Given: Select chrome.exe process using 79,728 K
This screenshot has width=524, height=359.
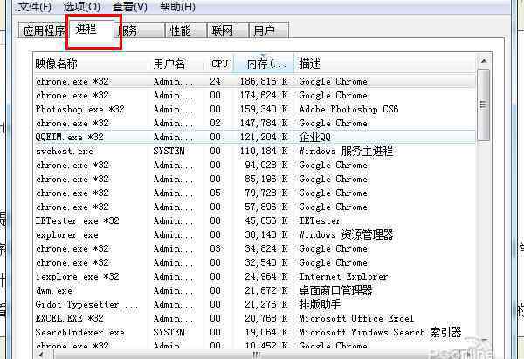Looking at the screenshot, I should click(255, 193).
